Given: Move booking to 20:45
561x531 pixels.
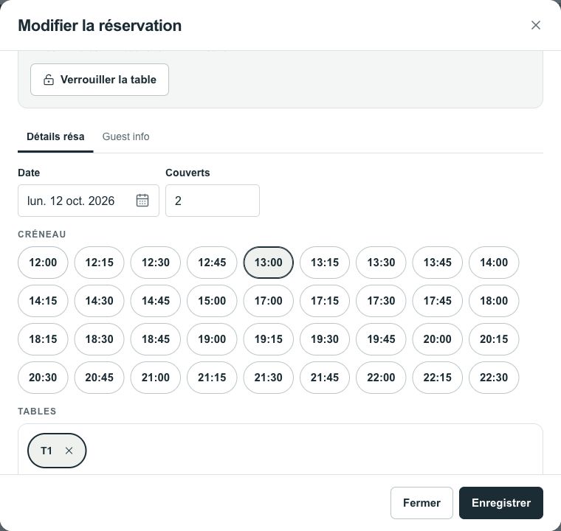Looking at the screenshot, I should click(99, 378).
